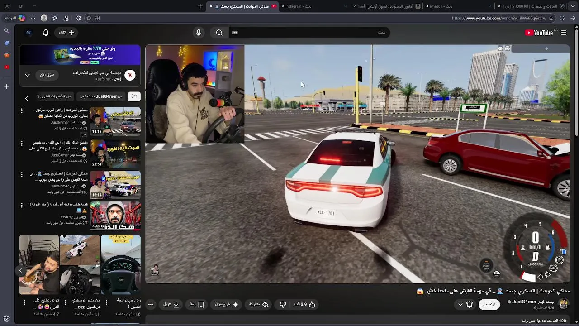Select the سرقة السيارات الكبرى 5 chip
Image resolution: width=579 pixels, height=326 pixels.
[54, 96]
